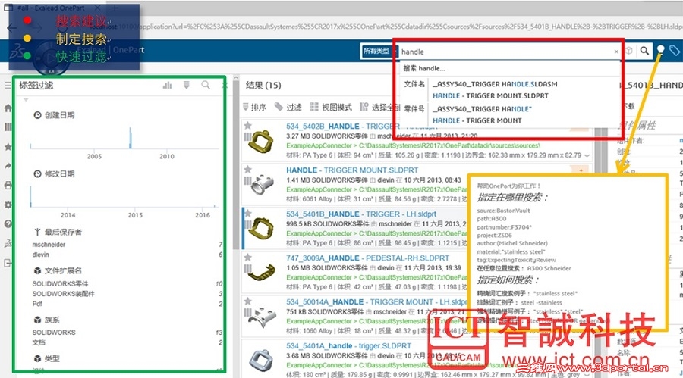Click the 3D cube icon beside the search box
683x378 pixels.
(x=629, y=51)
